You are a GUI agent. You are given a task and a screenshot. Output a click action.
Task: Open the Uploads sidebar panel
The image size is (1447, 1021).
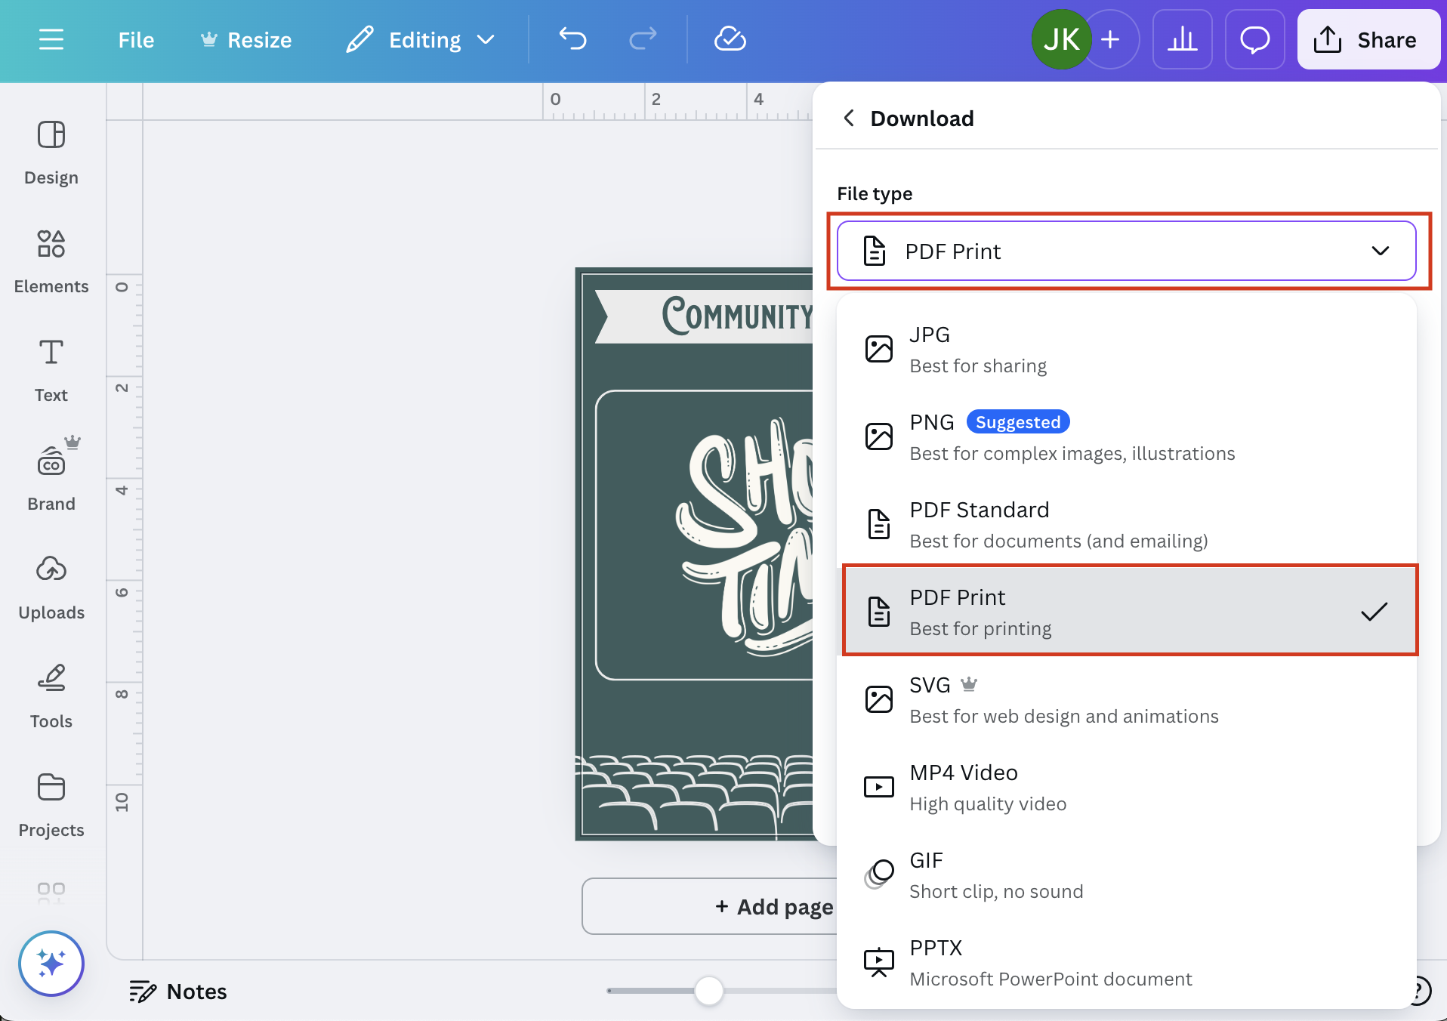[51, 588]
